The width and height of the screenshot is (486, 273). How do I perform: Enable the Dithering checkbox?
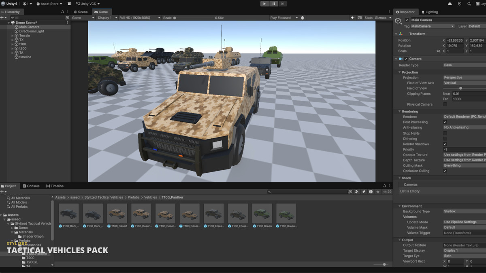(445, 139)
